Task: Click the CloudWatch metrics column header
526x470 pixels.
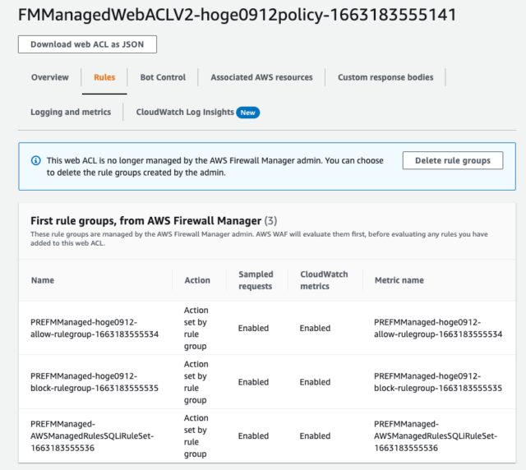Action: coord(324,280)
